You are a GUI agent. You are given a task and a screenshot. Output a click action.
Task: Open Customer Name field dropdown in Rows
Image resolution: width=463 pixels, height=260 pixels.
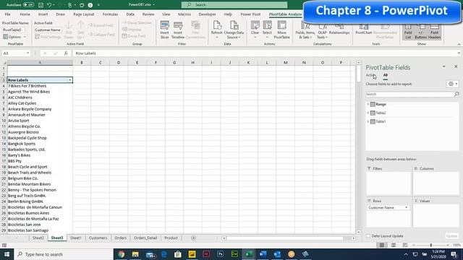click(x=407, y=207)
